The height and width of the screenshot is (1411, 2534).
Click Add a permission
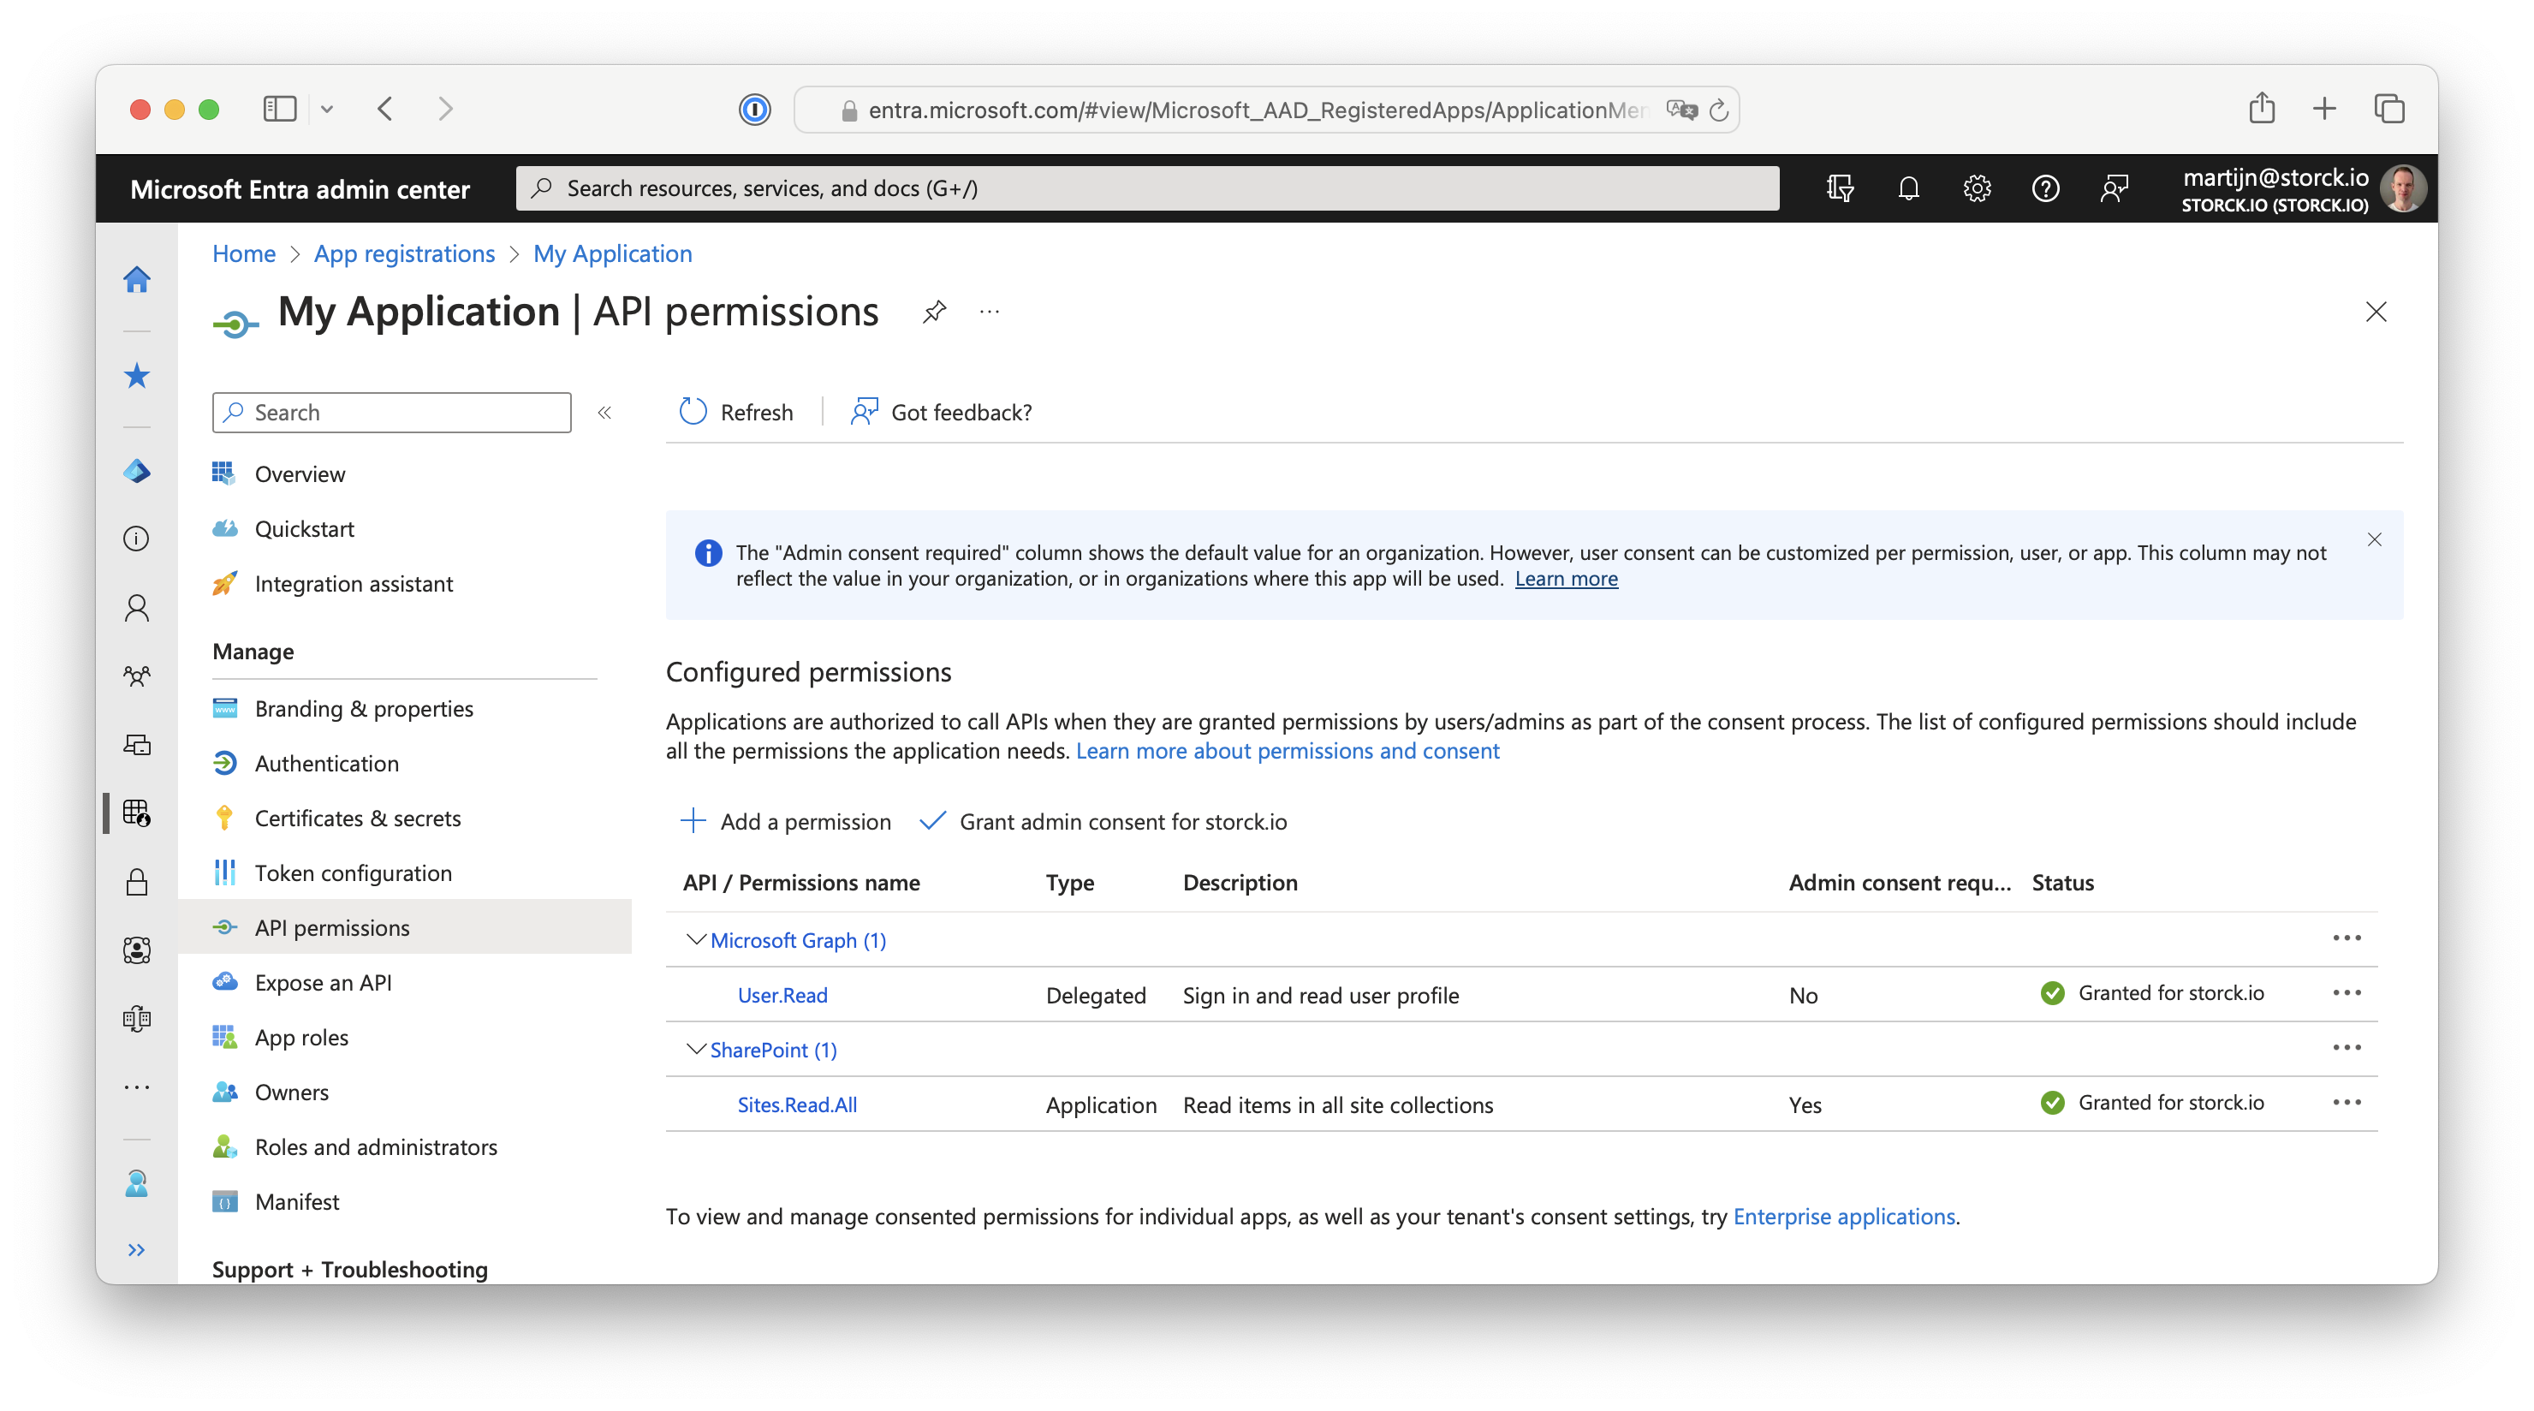pyautogui.click(x=786, y=822)
